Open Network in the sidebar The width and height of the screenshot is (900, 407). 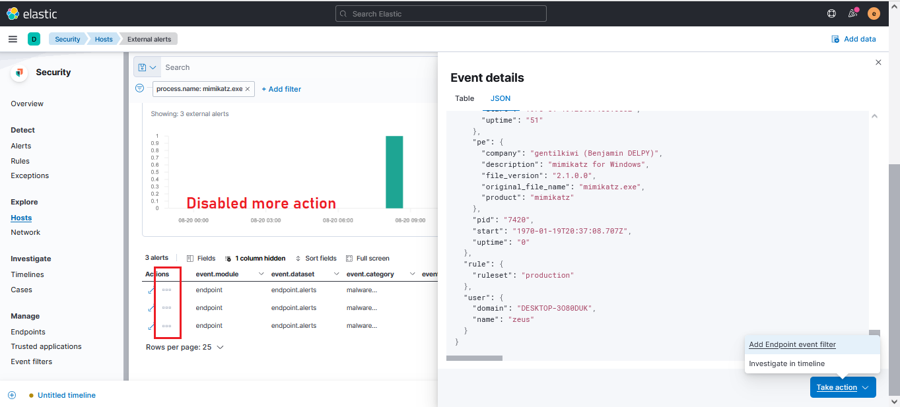[x=26, y=232]
